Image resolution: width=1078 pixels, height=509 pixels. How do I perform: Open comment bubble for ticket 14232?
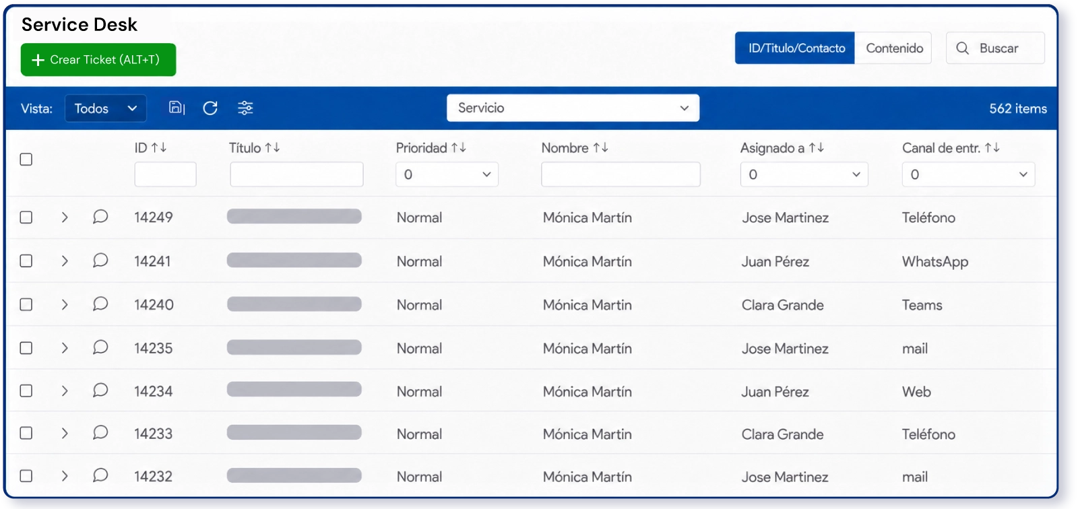100,475
